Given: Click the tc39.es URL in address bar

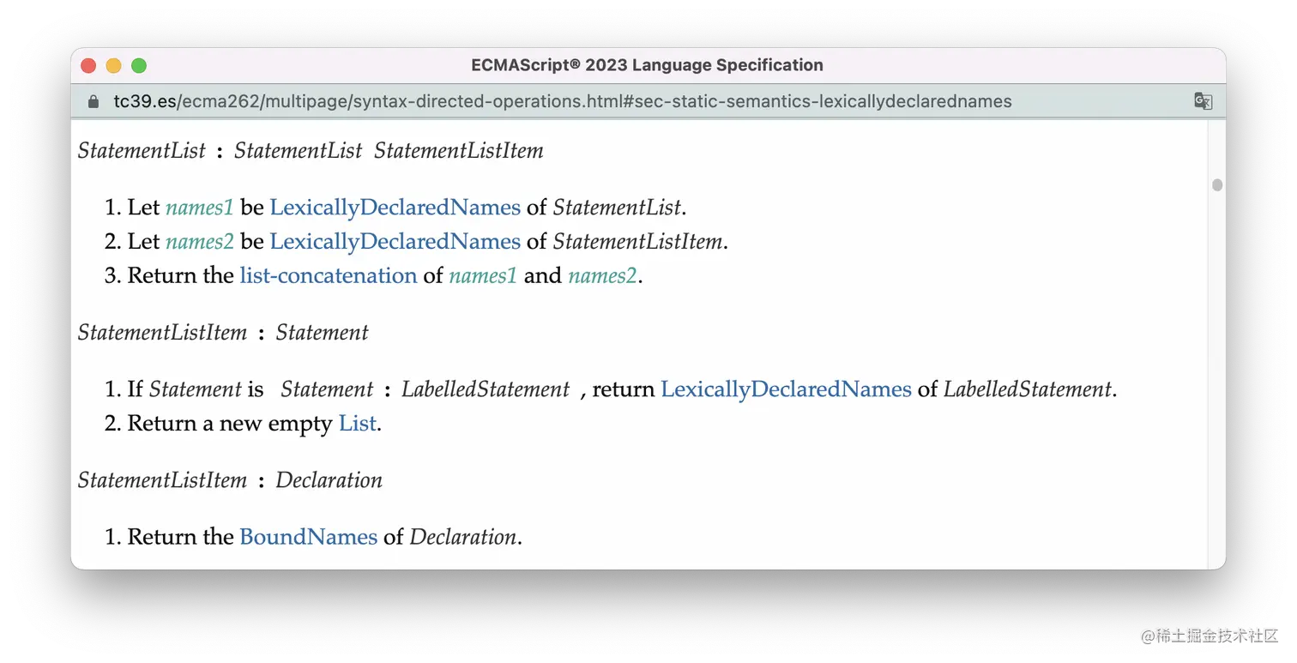Looking at the screenshot, I should point(563,101).
